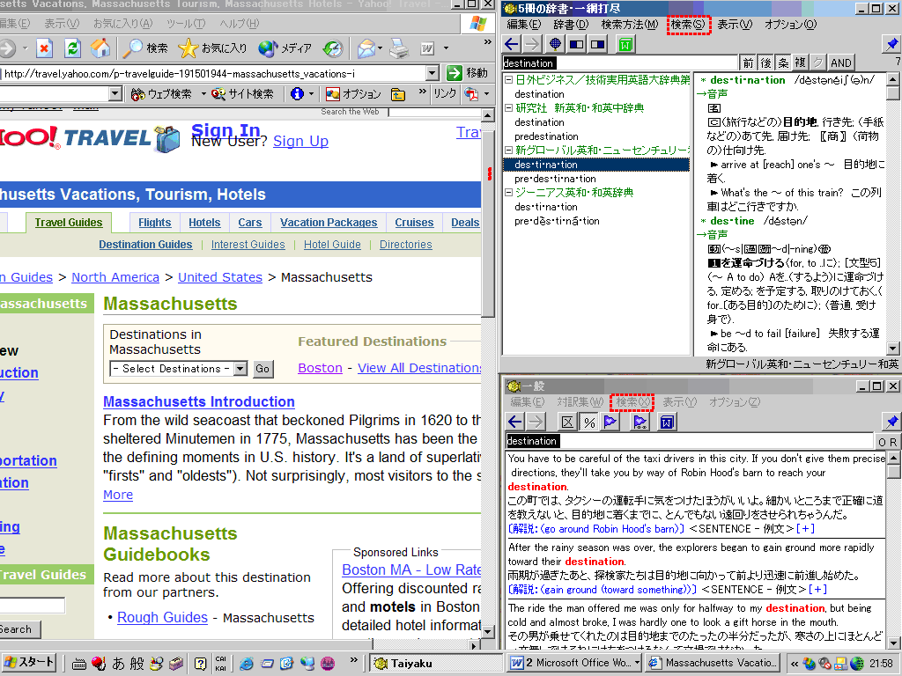Click the 移動 Go button beside address bar
902x676 pixels.
pos(468,73)
